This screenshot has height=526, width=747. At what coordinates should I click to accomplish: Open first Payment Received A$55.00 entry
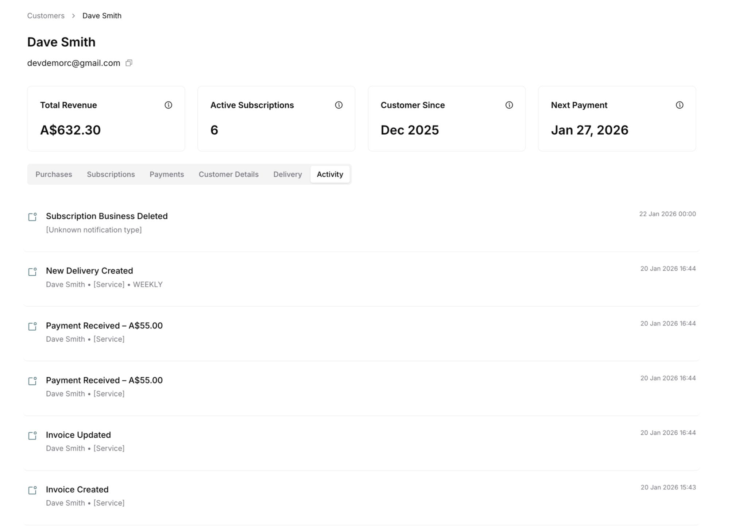[x=104, y=326]
